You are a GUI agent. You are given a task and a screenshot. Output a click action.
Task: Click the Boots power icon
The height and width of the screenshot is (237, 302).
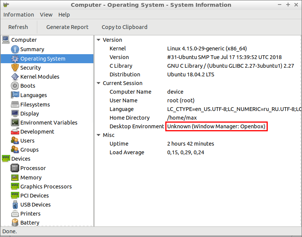click(15, 86)
